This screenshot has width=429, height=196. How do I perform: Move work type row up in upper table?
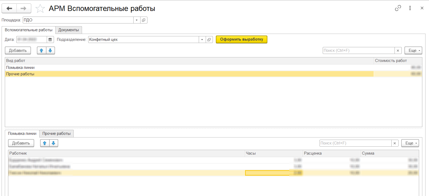pos(41,50)
